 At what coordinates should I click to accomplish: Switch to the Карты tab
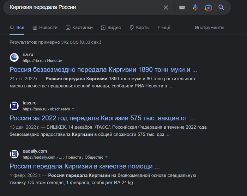[x=139, y=27]
